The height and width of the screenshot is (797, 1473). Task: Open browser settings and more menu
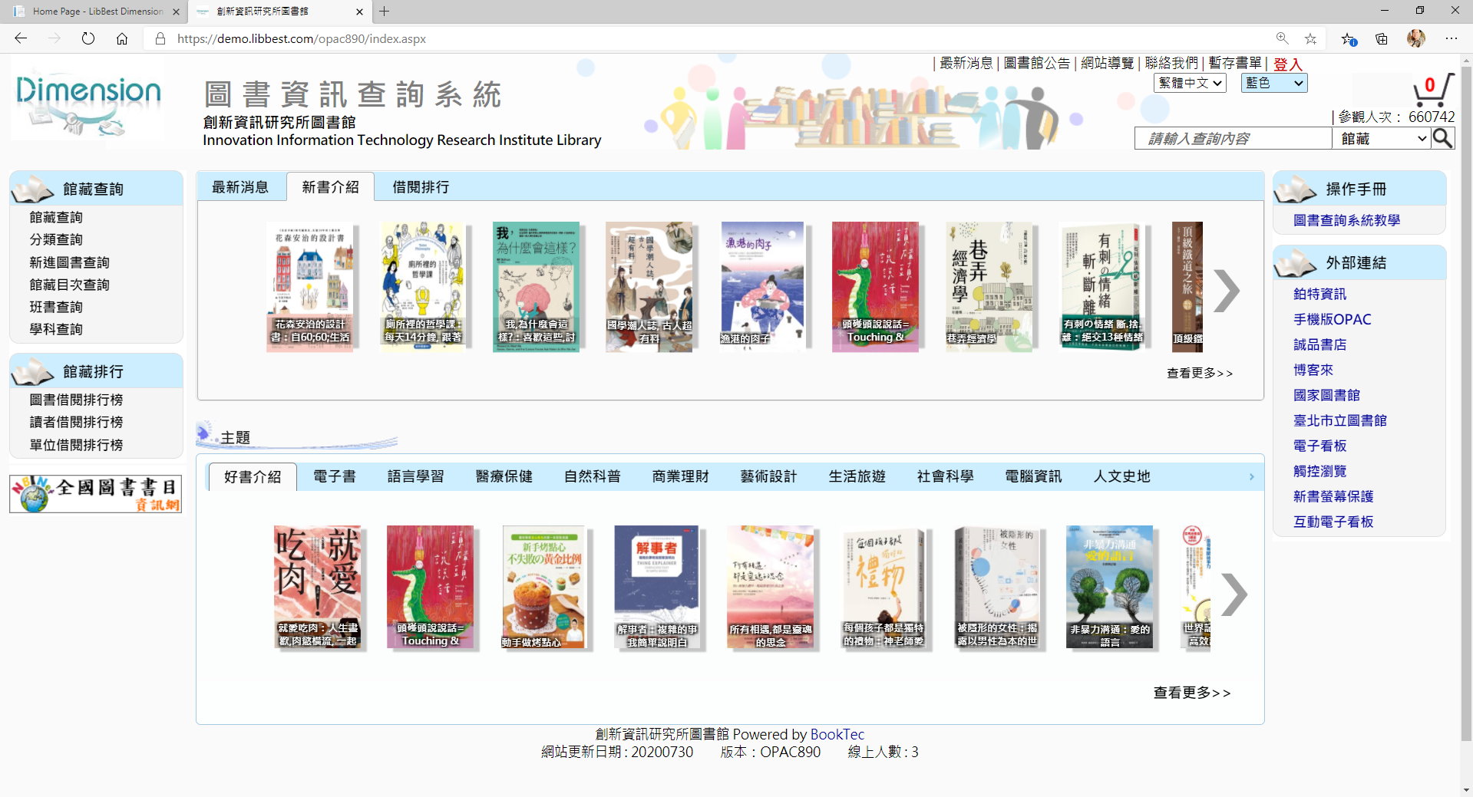tap(1451, 38)
